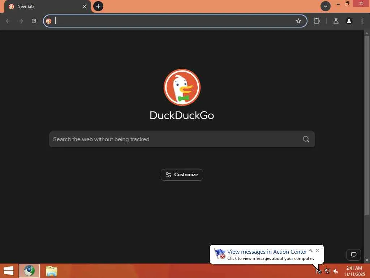Click the DuckDuckGo duck logo
Screen dimensions: 370x278
point(182,87)
